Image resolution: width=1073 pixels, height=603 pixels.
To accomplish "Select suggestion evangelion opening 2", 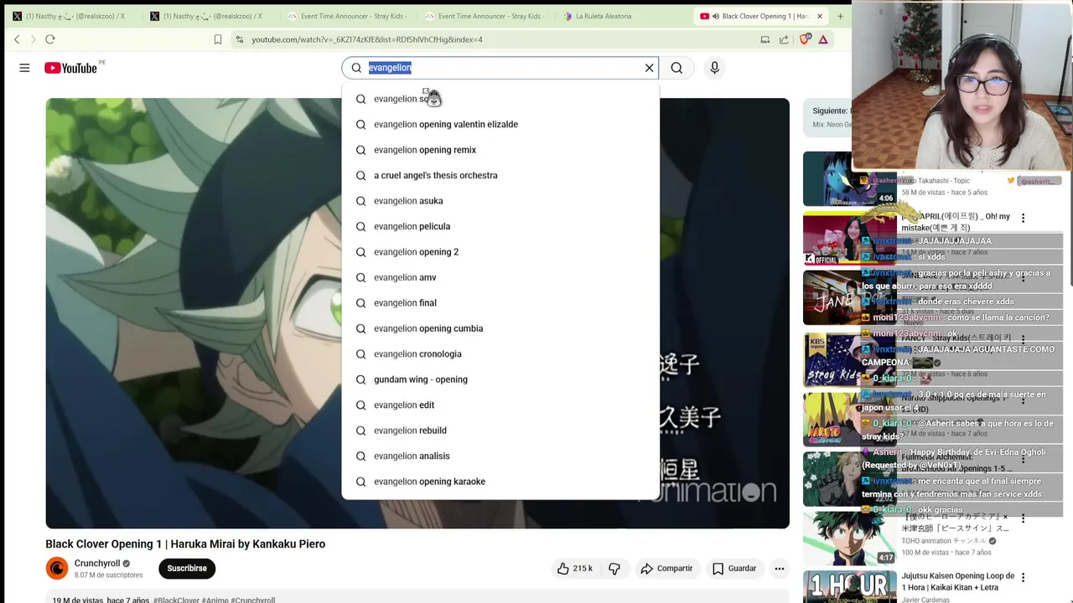I will 500,252.
